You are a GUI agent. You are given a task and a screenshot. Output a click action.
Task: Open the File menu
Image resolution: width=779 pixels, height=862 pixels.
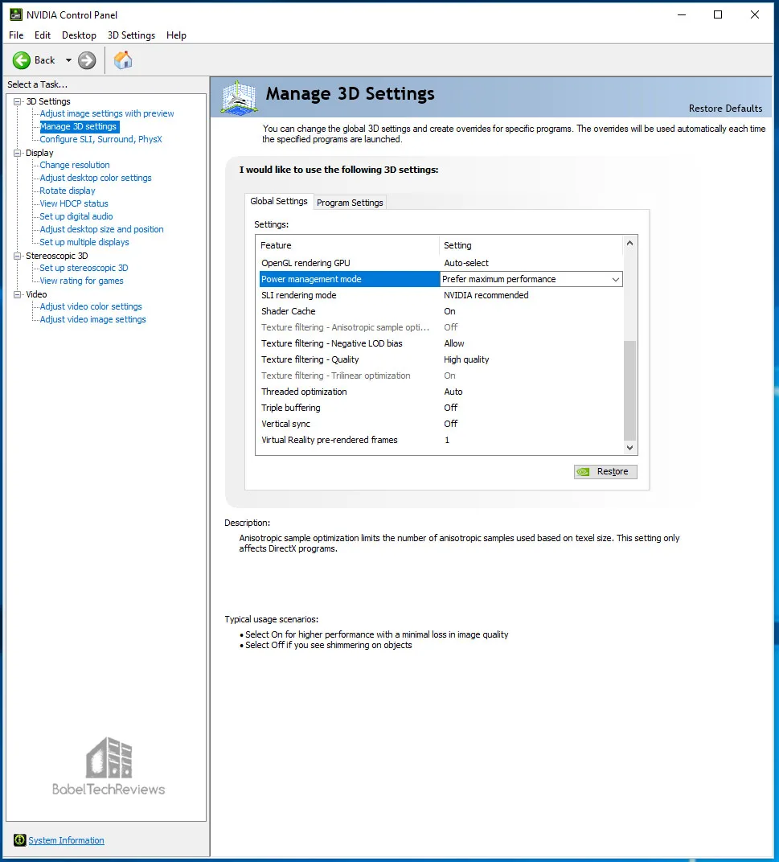click(x=16, y=35)
